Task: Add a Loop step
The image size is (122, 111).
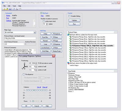Action: point(45,44)
